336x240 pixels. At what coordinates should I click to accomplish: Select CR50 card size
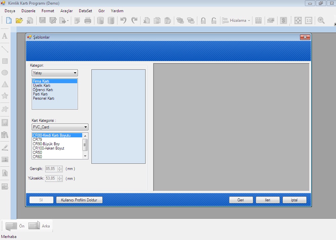(x=57, y=152)
